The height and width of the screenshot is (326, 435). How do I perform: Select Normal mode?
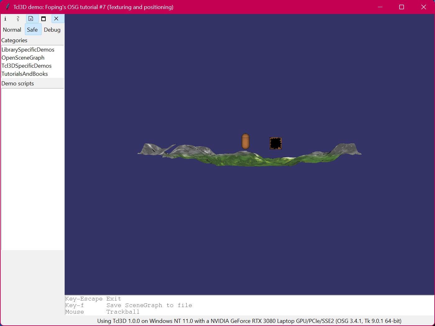12,30
